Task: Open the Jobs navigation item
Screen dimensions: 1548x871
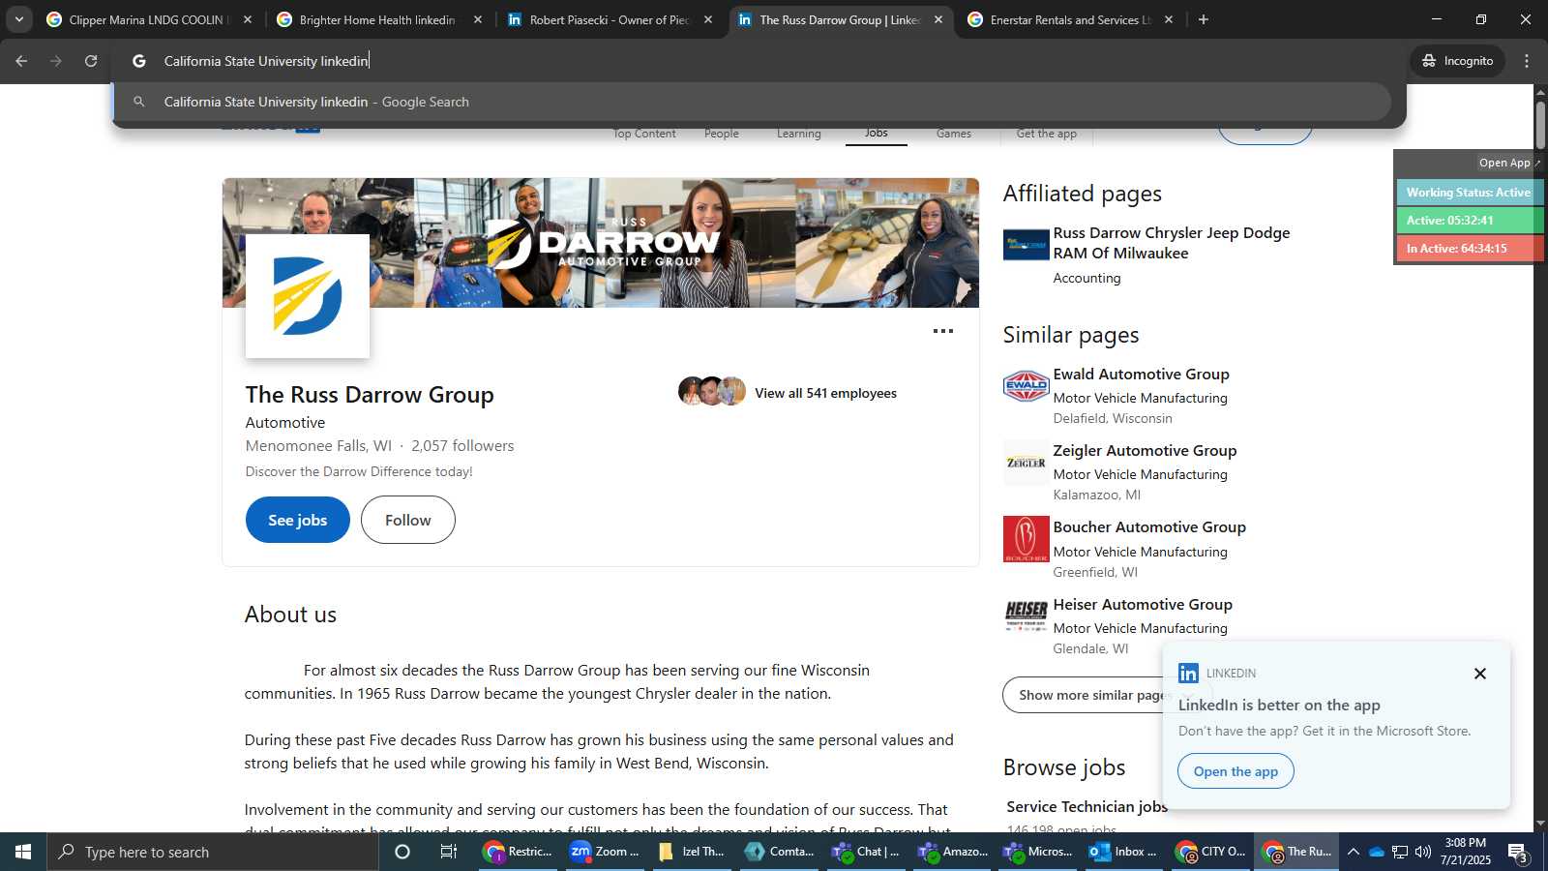Action: pos(877,134)
